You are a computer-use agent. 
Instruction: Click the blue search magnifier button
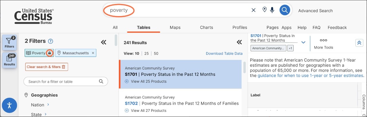click(284, 10)
